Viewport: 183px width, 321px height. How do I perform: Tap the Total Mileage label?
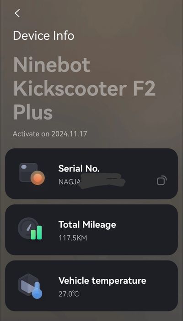pyautogui.click(x=87, y=225)
